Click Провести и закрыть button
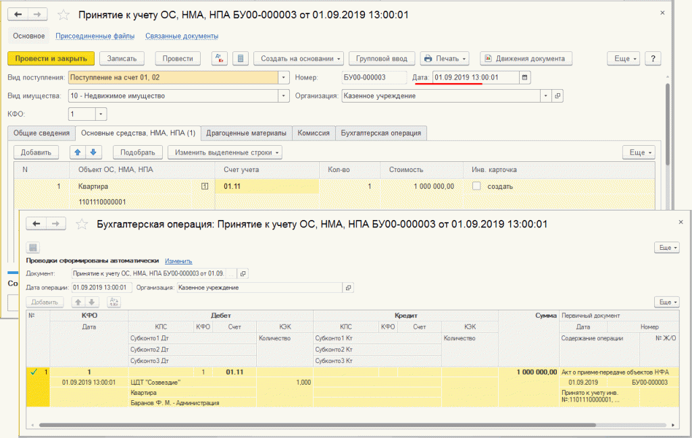 click(x=51, y=59)
